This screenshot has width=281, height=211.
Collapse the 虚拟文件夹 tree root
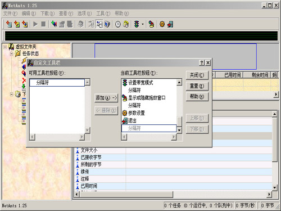[x=5, y=47]
